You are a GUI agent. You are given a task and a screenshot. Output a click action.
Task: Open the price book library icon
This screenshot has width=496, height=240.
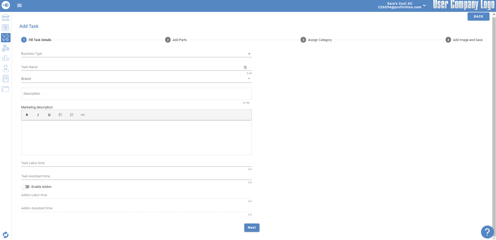pyautogui.click(x=5, y=27)
